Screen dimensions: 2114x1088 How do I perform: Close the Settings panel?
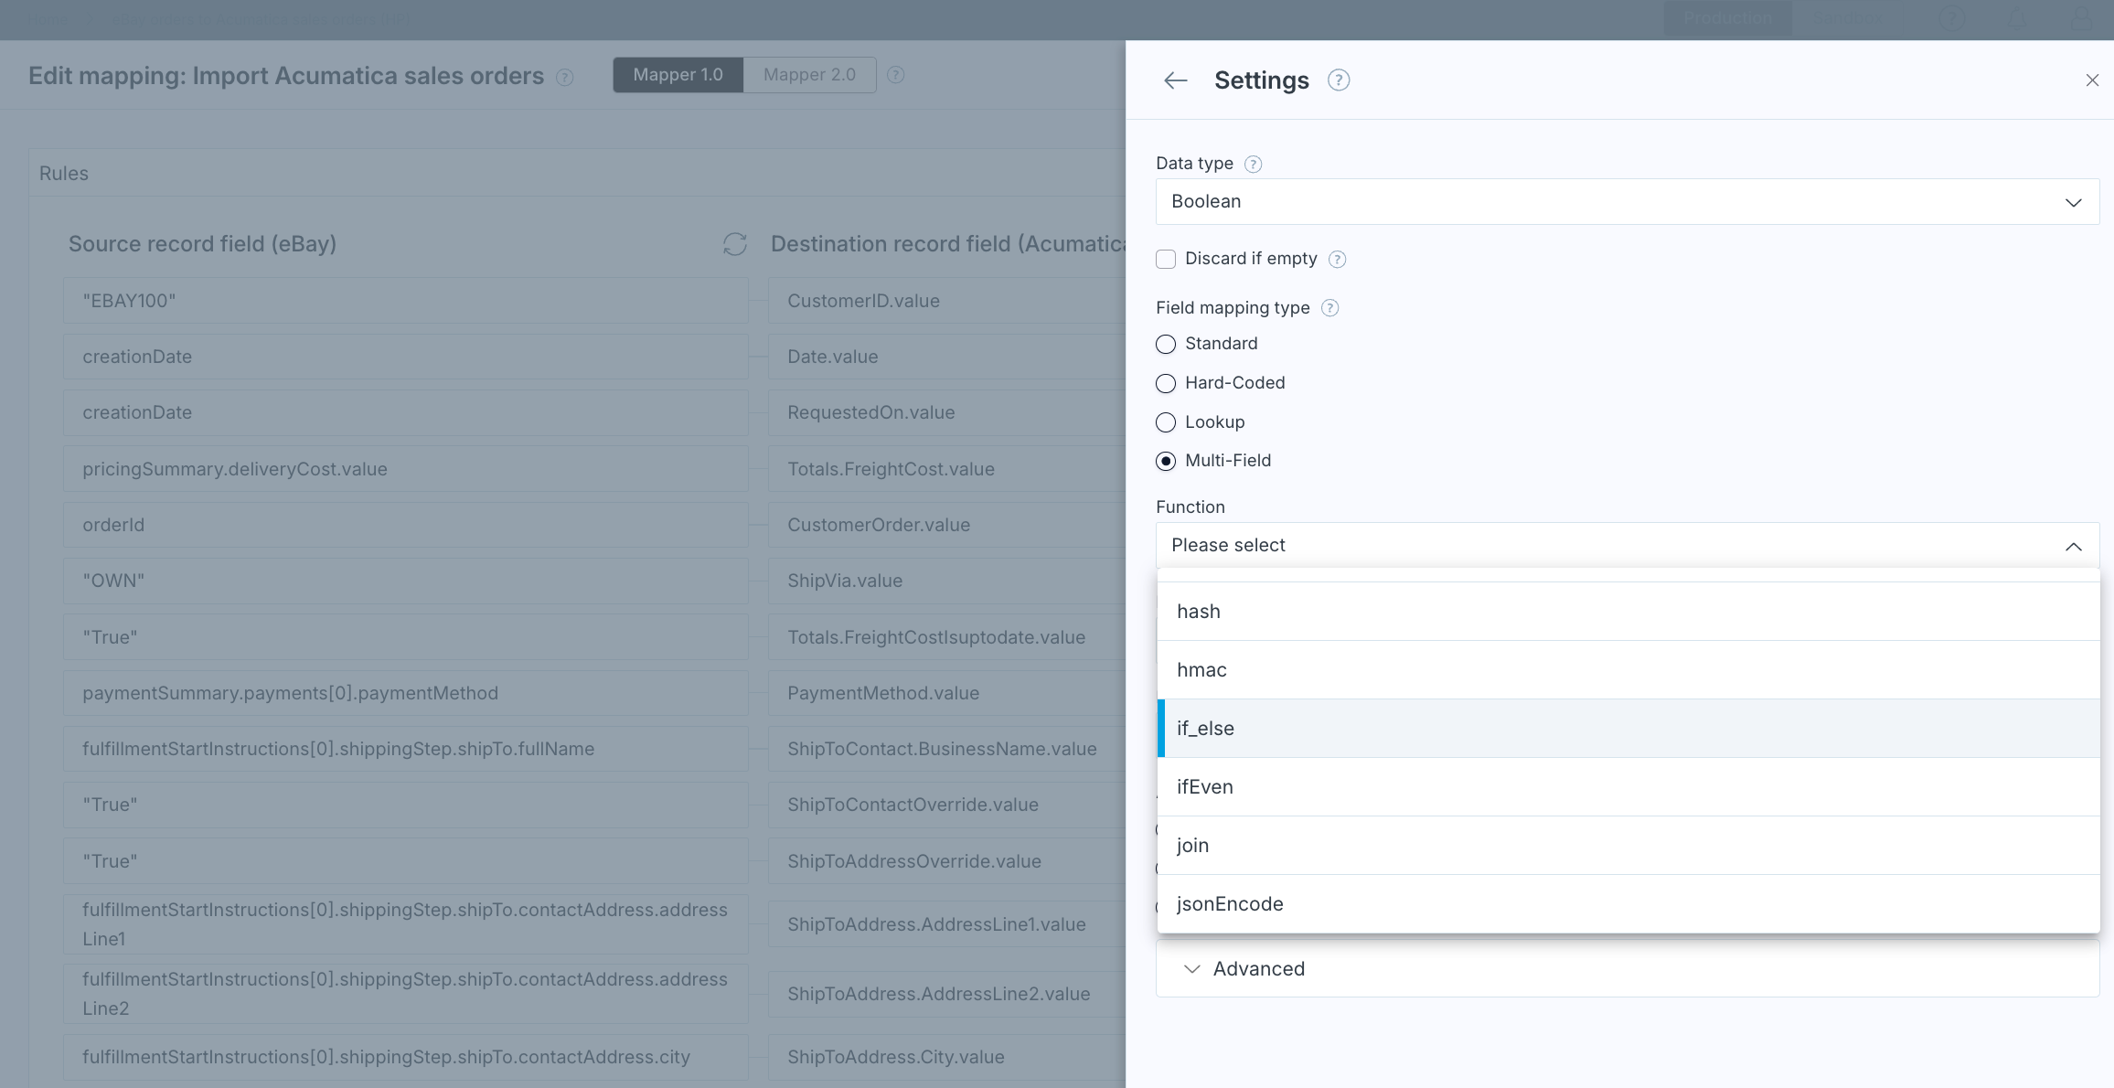[x=2092, y=80]
